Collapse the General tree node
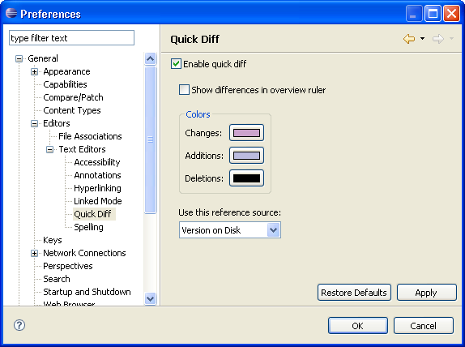465x347 pixels. tap(19, 58)
